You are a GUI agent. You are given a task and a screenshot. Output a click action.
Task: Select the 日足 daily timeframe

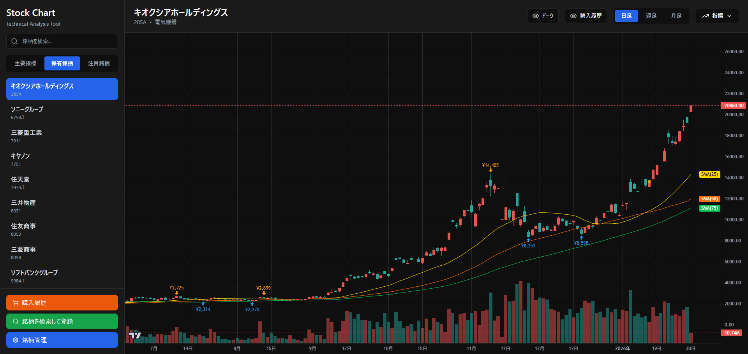tap(626, 16)
